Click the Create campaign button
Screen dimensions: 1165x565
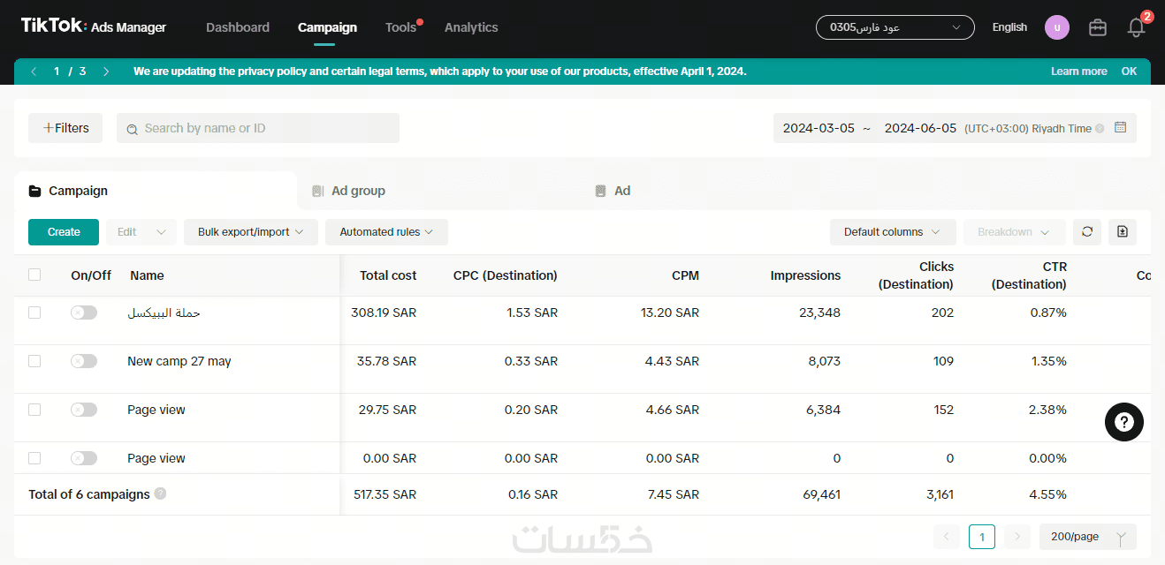(x=64, y=232)
